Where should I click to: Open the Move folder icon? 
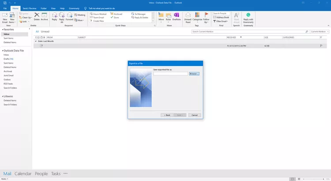pyautogui.click(x=161, y=15)
